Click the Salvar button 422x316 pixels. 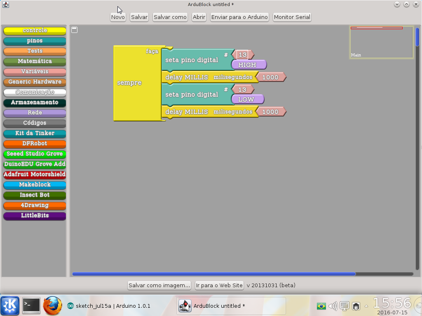click(x=139, y=17)
